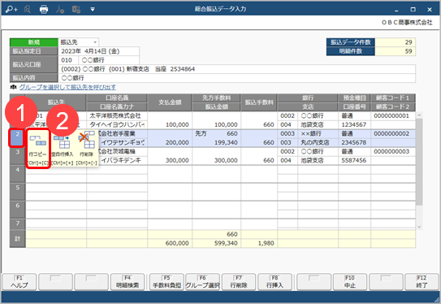Open the 振込先 type dropdown
Viewport: 441px width, 304px height.
[95, 42]
